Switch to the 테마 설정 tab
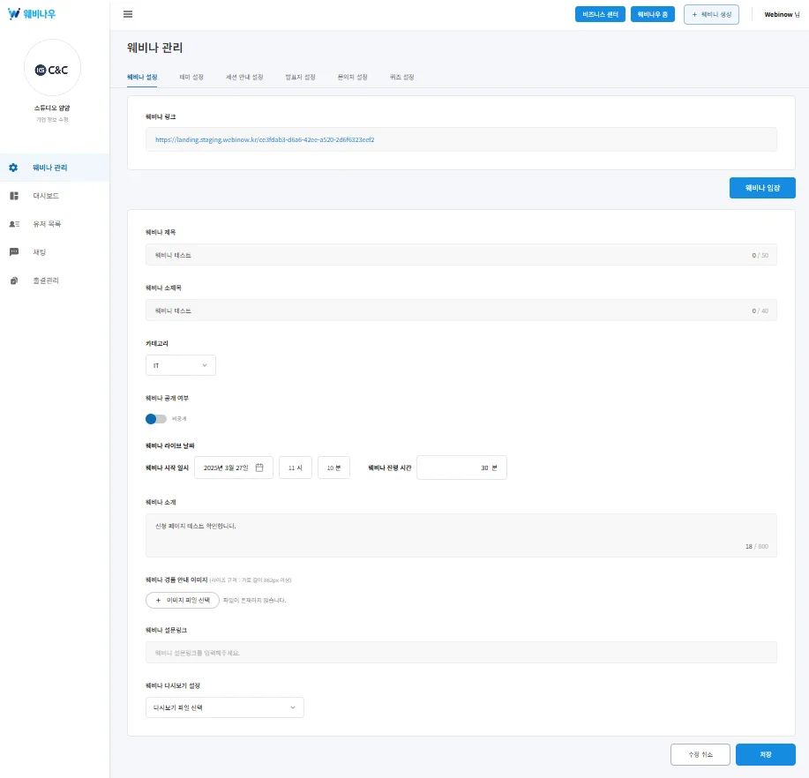The width and height of the screenshot is (809, 778). pyautogui.click(x=191, y=77)
